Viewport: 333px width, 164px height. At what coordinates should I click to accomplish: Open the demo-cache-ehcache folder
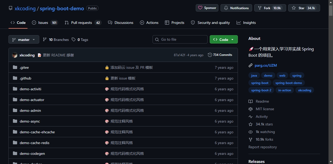tap(37, 132)
